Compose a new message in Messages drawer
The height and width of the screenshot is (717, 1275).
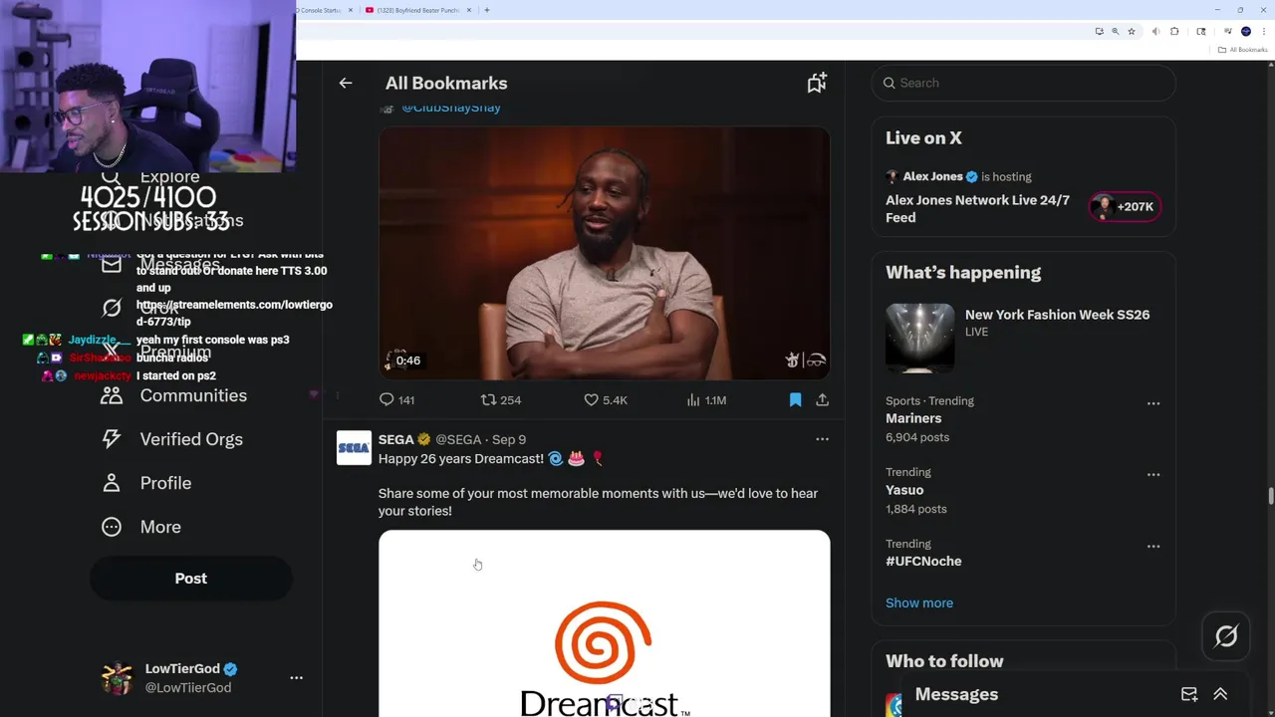point(1189,695)
